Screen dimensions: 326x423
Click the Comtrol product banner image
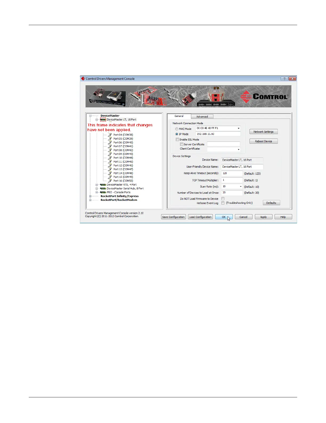pyautogui.click(x=188, y=96)
